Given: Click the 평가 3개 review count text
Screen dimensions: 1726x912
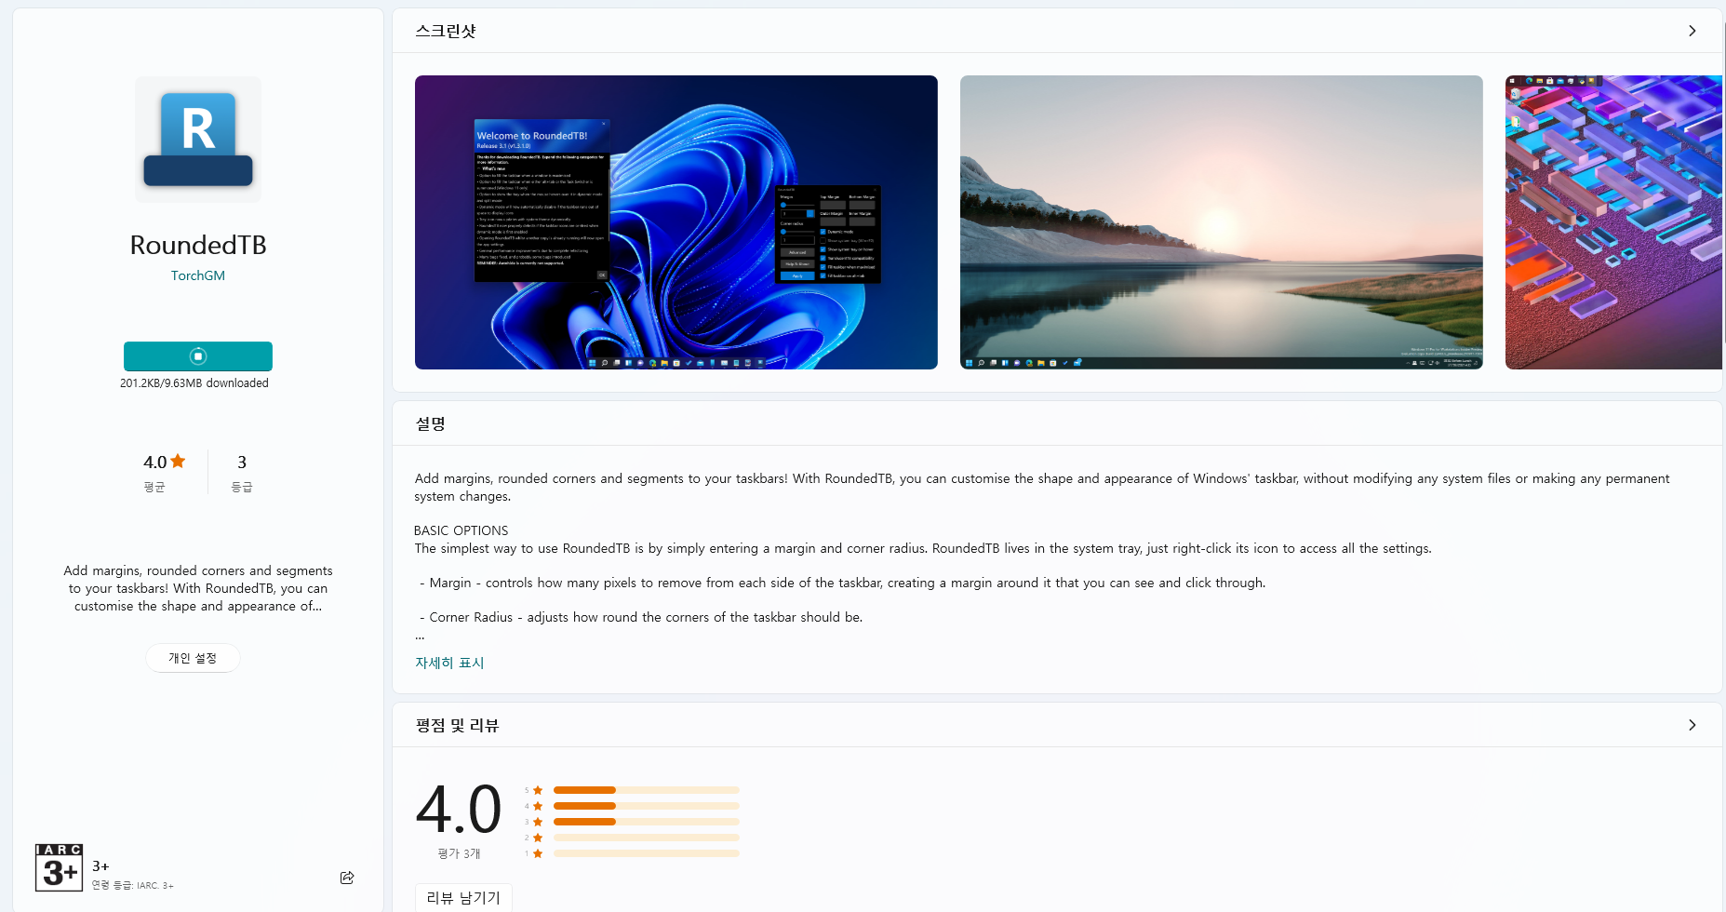Looking at the screenshot, I should click(x=459, y=853).
